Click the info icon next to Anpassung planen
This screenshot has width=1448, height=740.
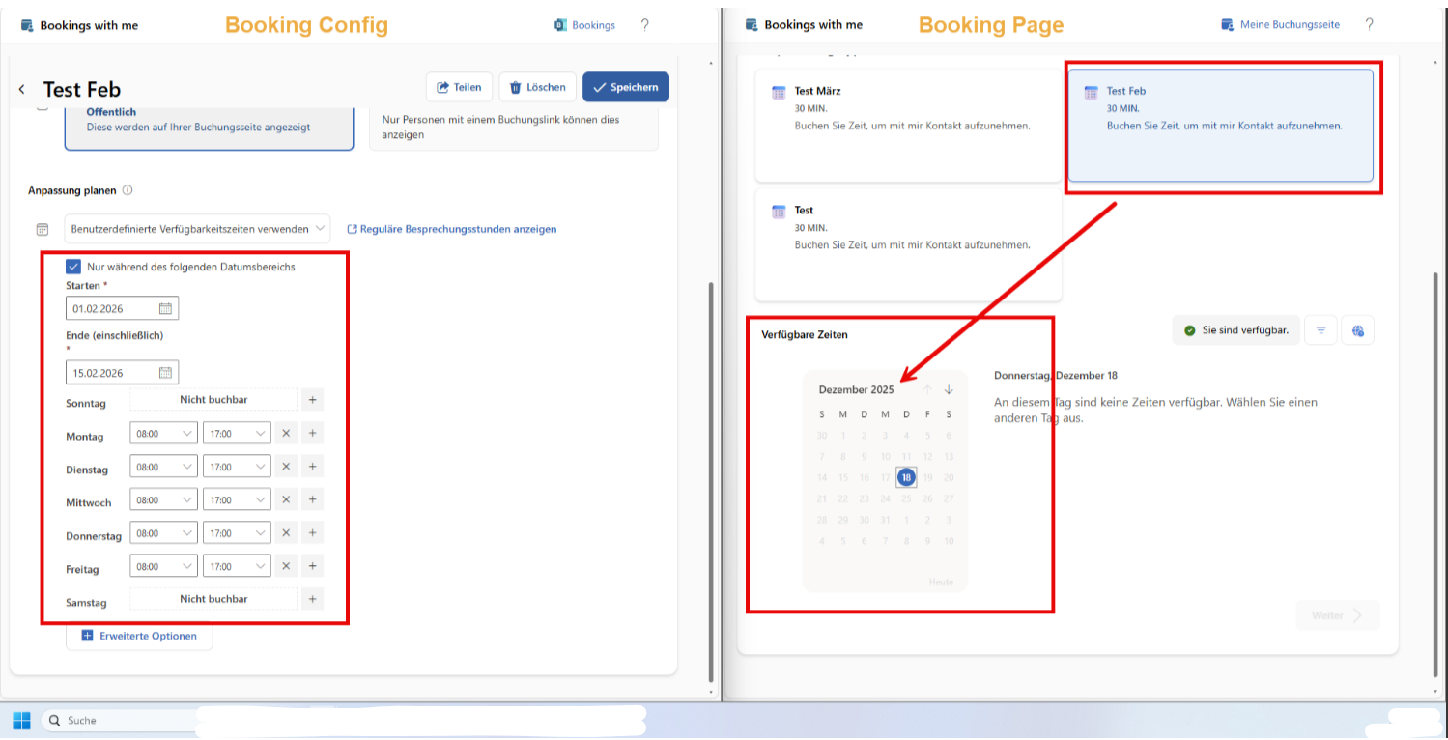128,190
